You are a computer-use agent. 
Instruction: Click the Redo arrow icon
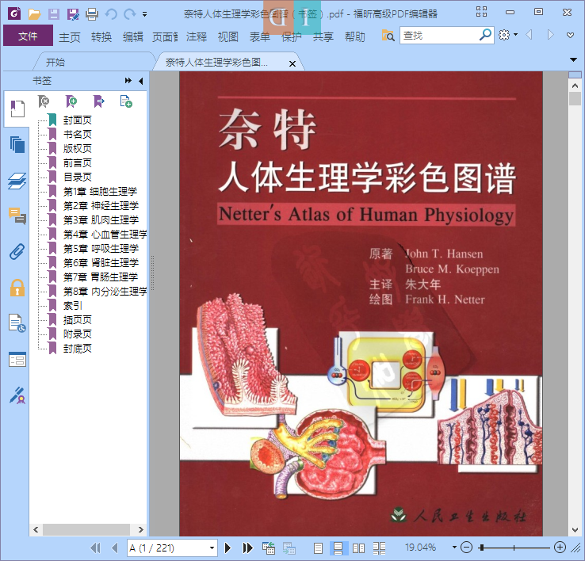tap(129, 14)
